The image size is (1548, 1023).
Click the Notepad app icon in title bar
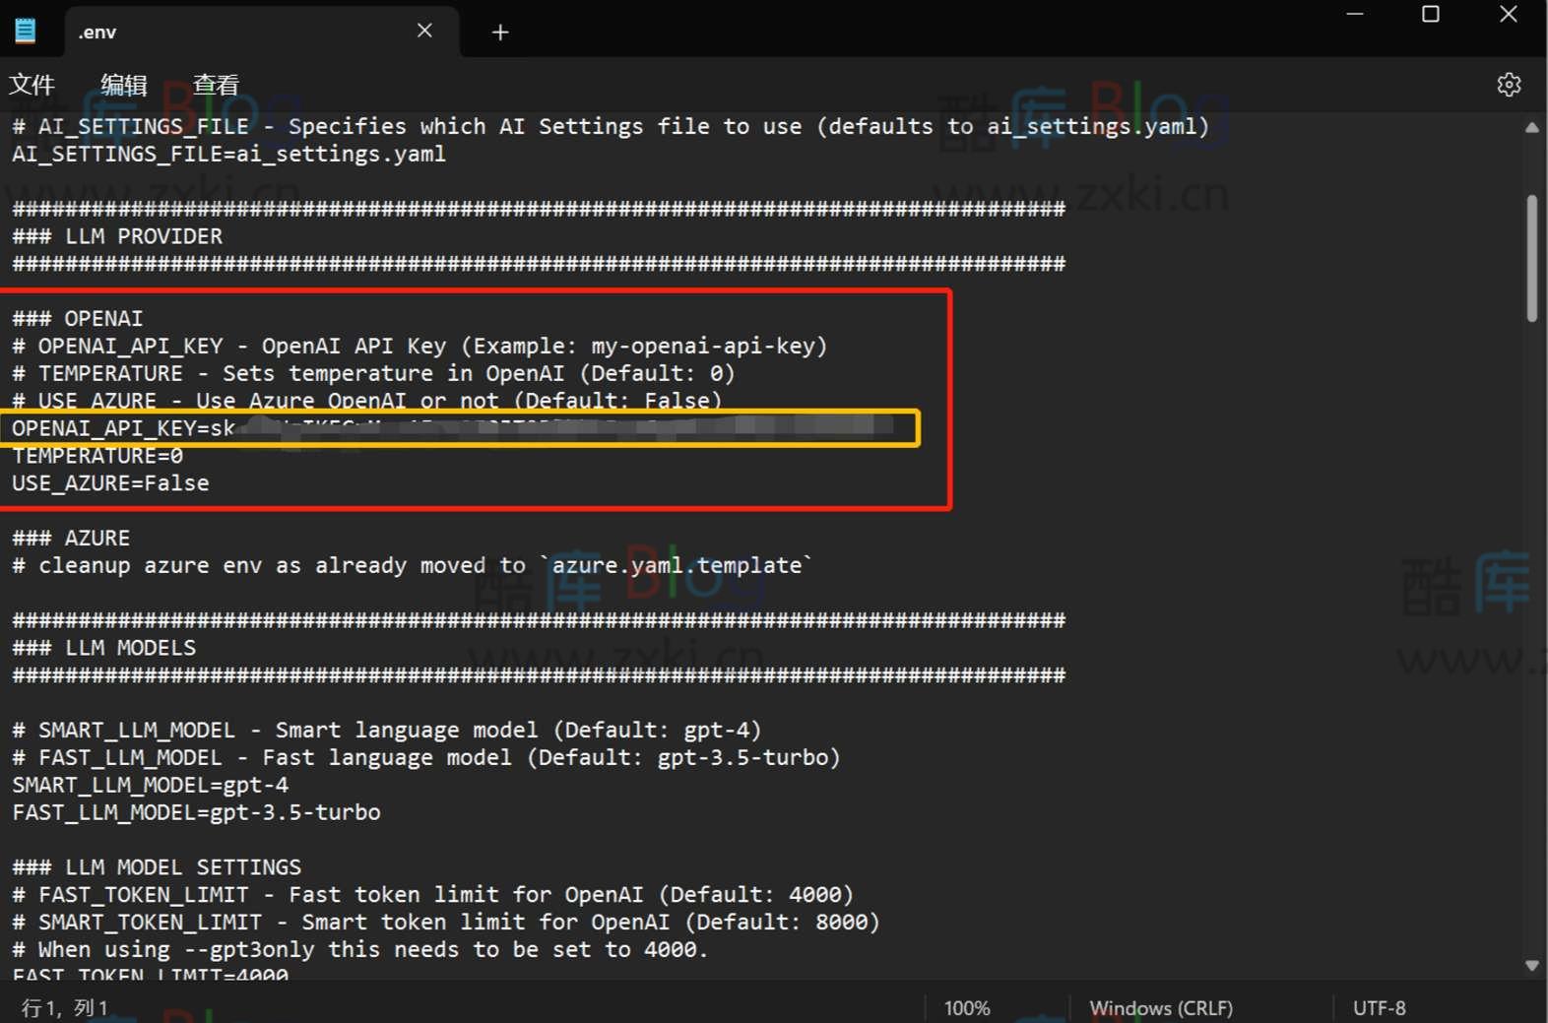[26, 32]
